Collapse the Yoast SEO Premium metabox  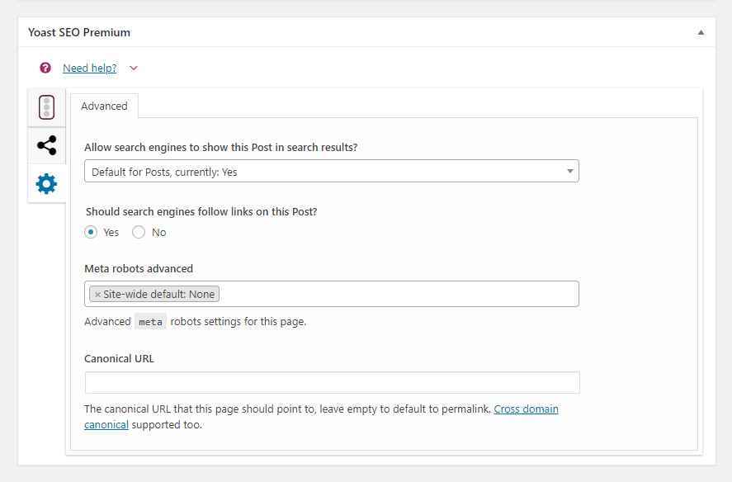click(x=701, y=32)
